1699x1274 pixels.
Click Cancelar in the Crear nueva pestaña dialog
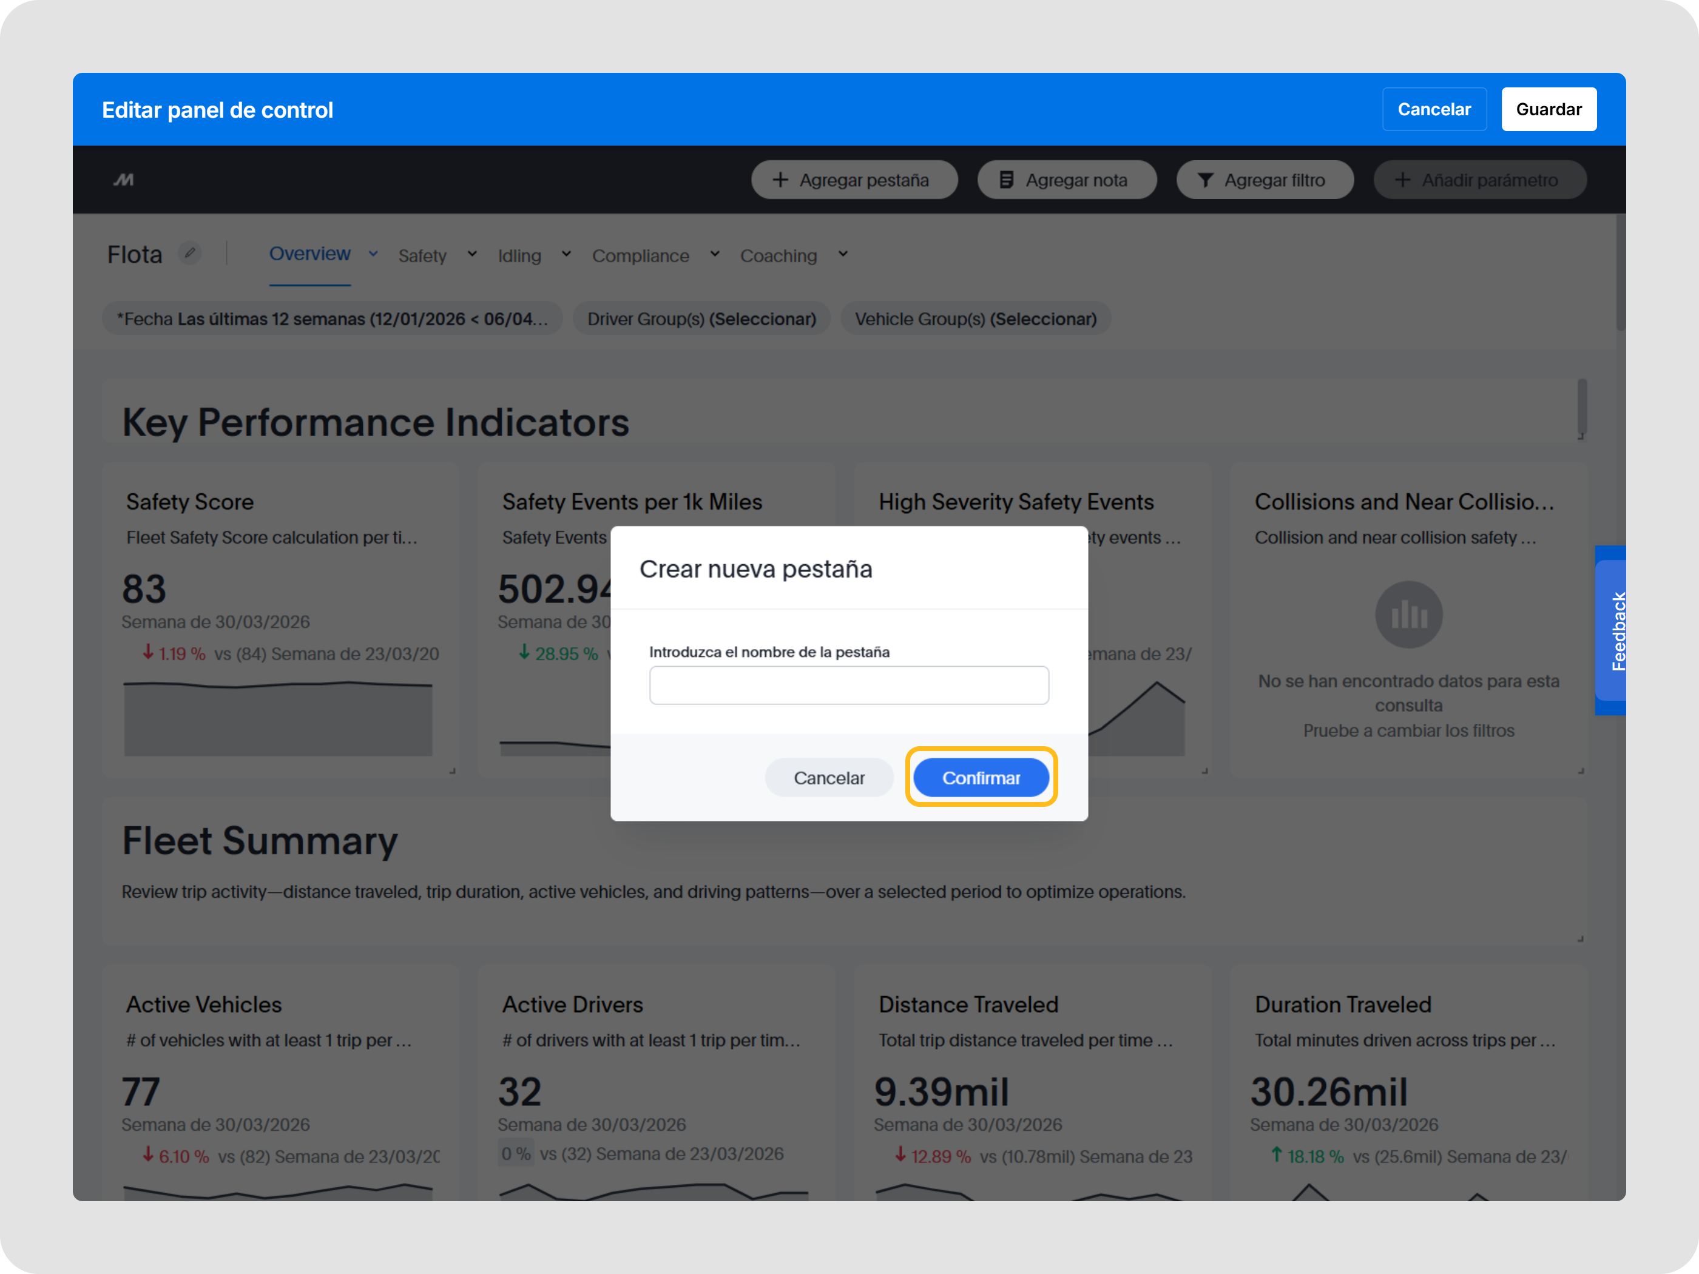pos(829,778)
